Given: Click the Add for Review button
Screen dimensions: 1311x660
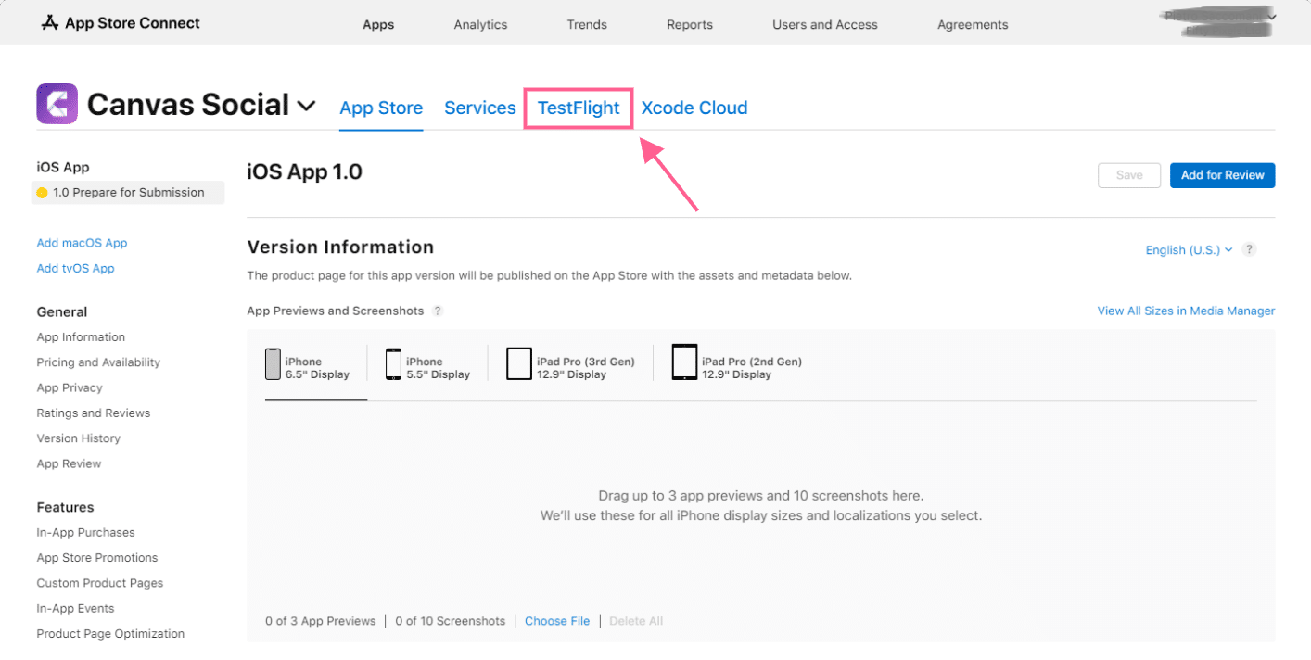Looking at the screenshot, I should tap(1222, 174).
